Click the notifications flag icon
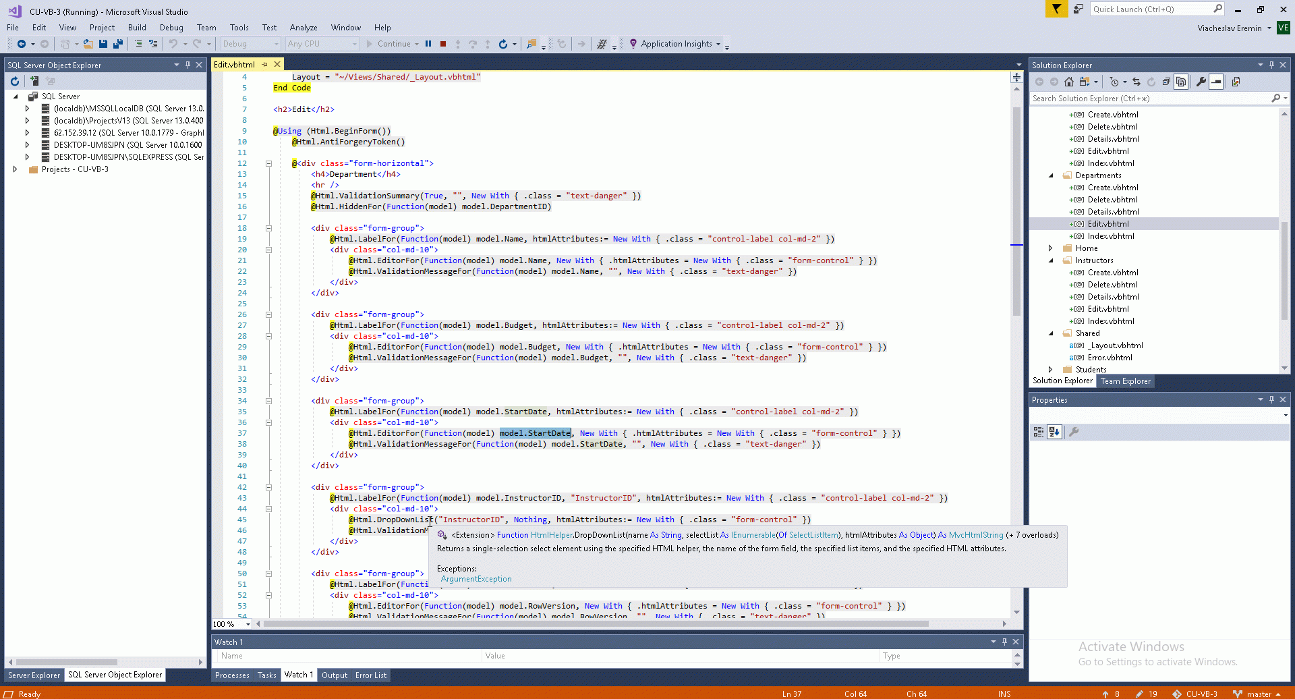 [1056, 9]
